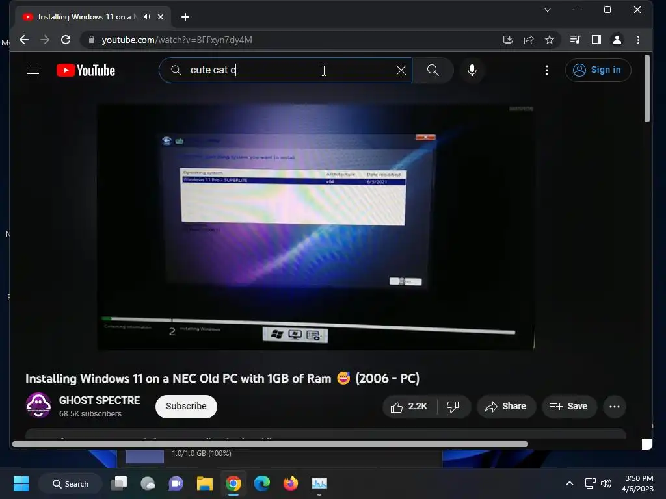Focus the YouTube search field
The height and width of the screenshot is (499, 666).
click(286, 70)
